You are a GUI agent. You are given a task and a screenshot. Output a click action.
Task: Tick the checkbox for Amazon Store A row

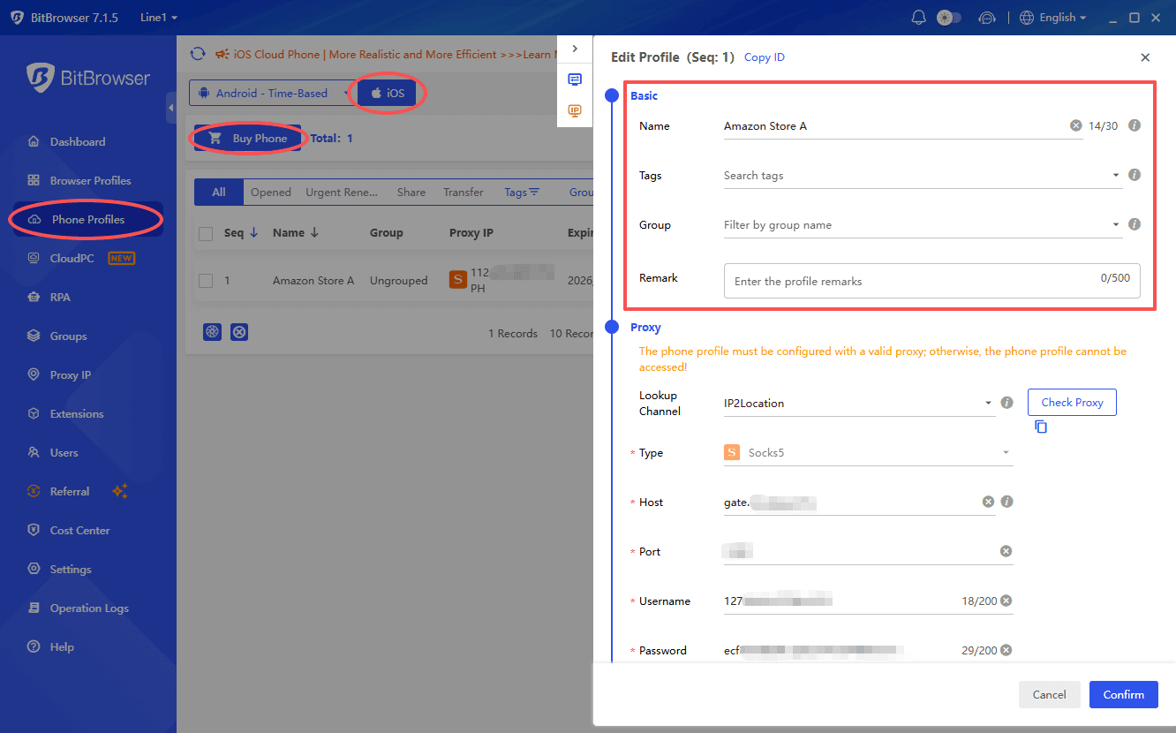pyautogui.click(x=206, y=281)
